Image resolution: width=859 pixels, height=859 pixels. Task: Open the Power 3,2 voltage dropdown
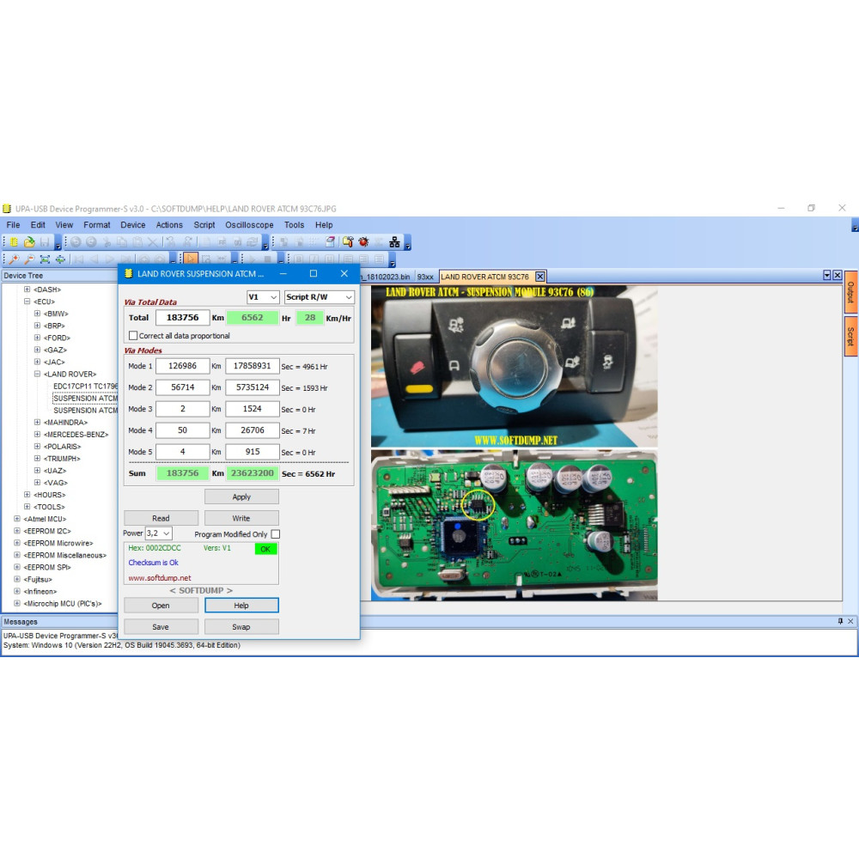159,533
